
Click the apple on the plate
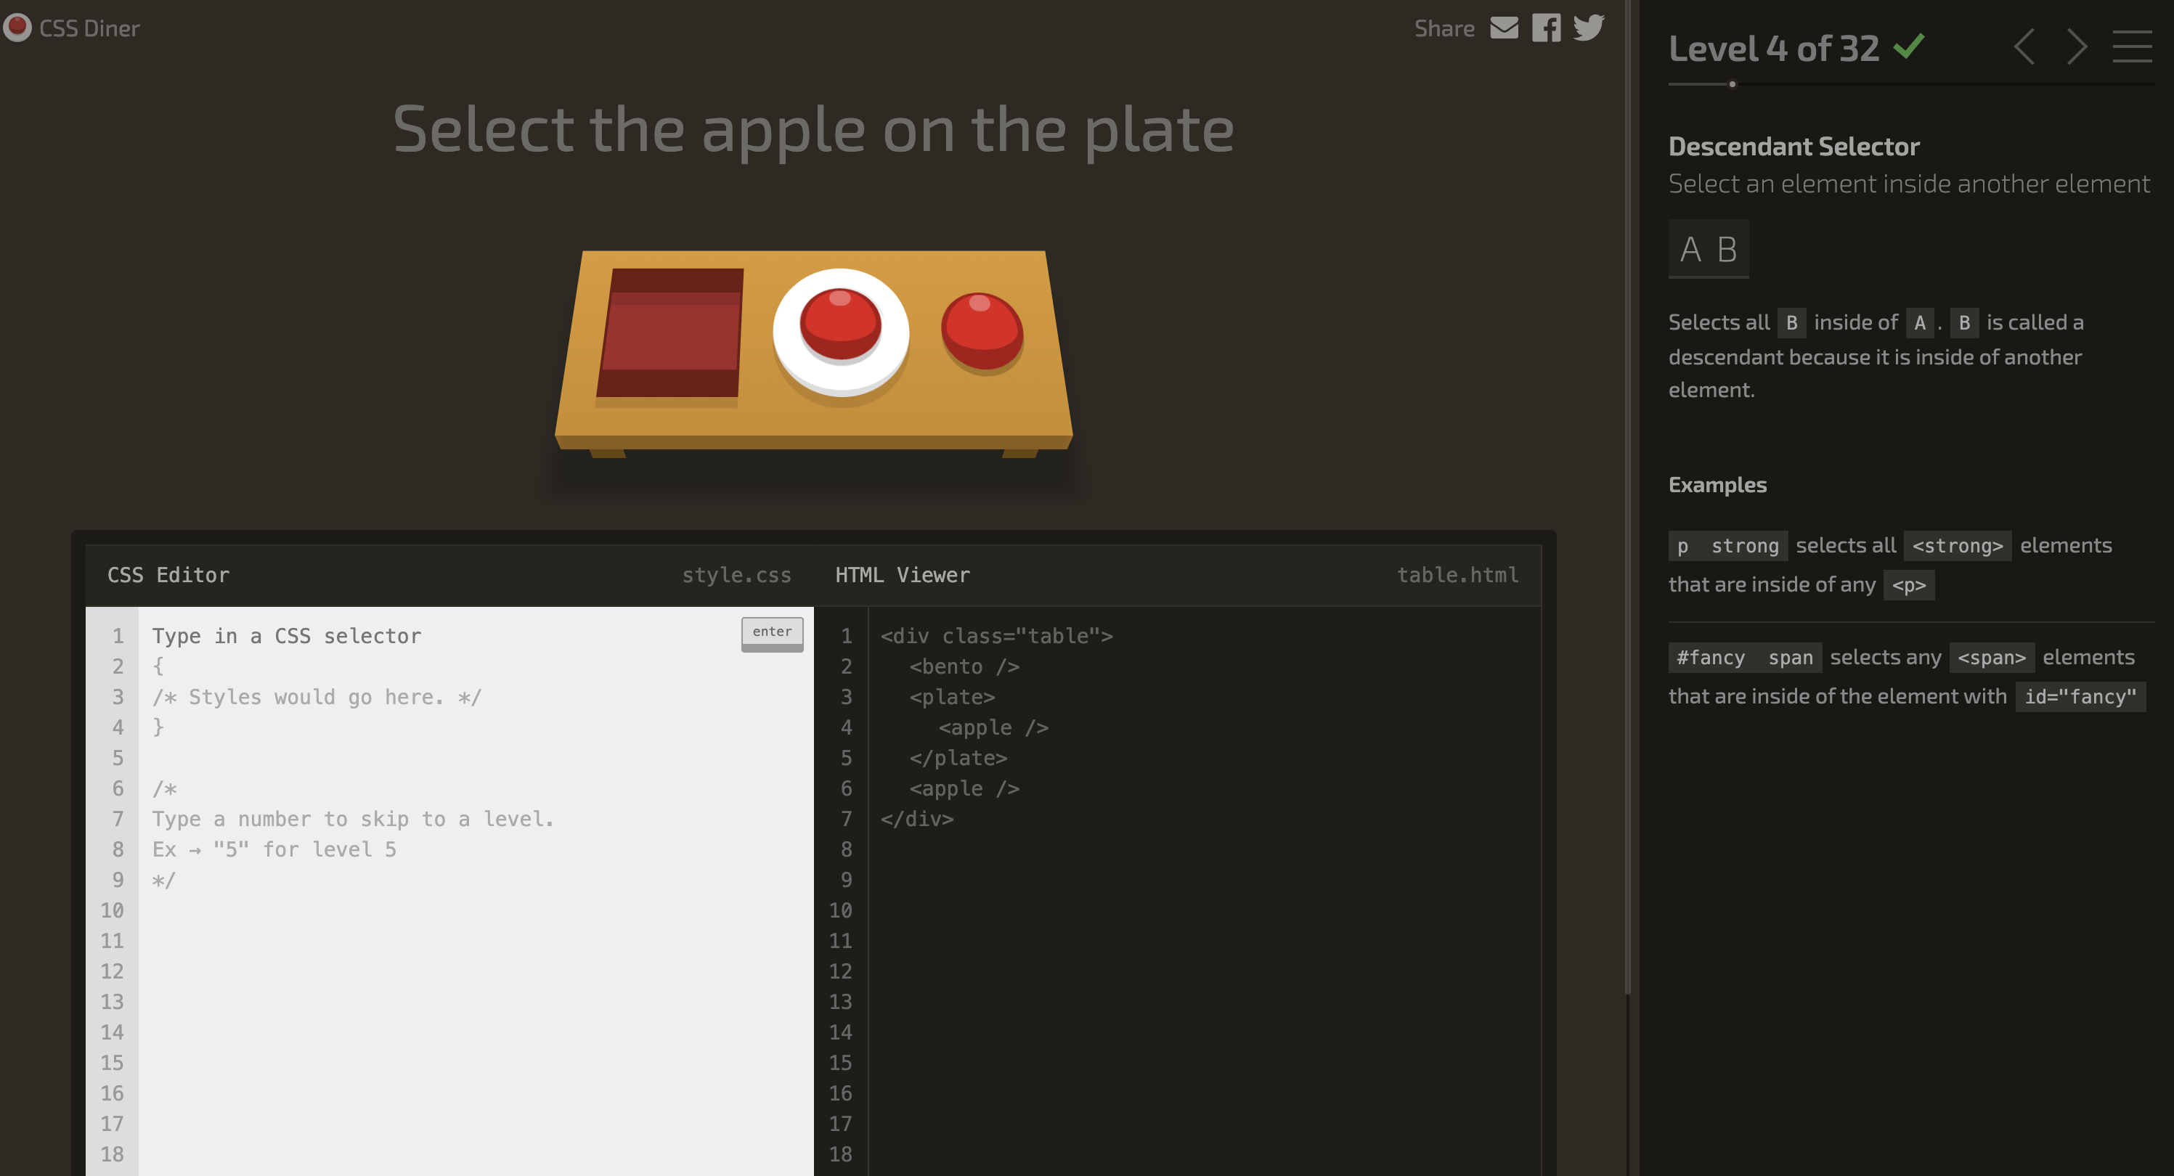[839, 324]
